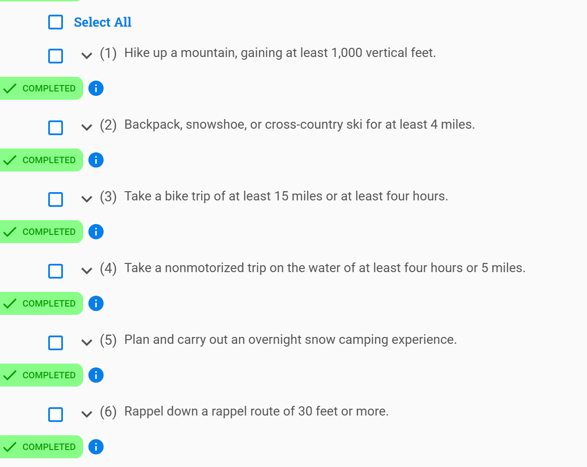This screenshot has width=587, height=467.
Task: Click COMPLETED badge under the rappel requirement
Action: 41,447
